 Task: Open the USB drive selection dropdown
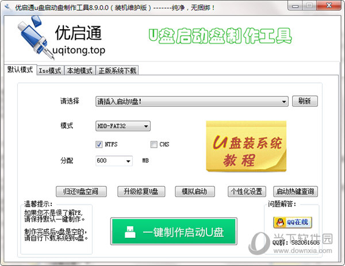(192, 101)
